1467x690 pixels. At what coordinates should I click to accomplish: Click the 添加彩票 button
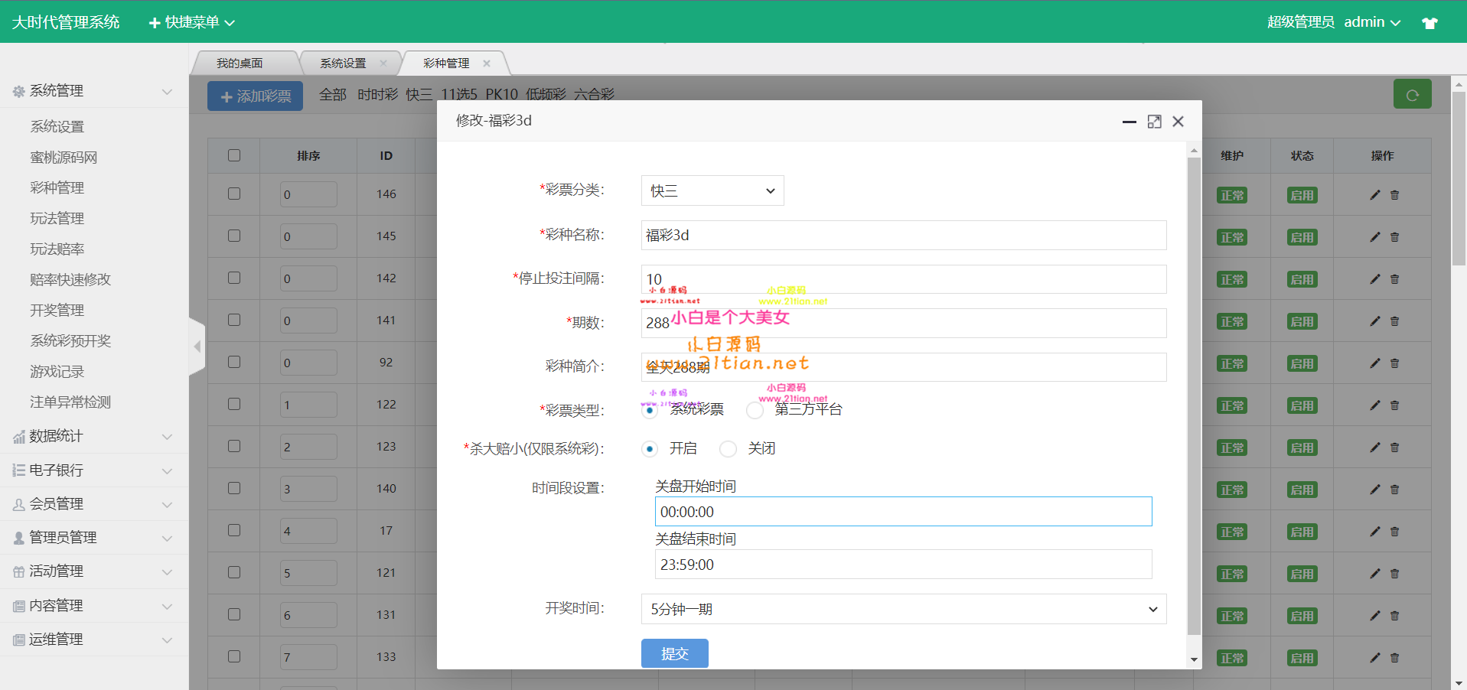(255, 96)
